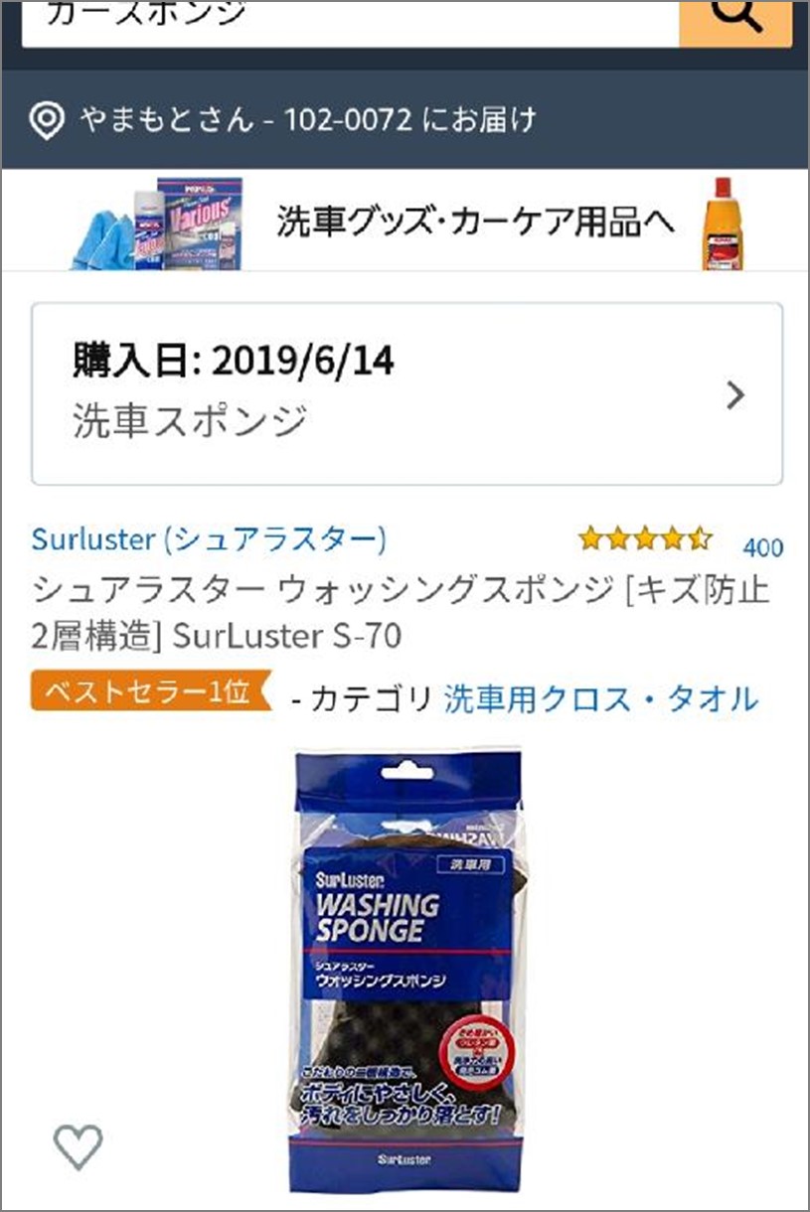Image resolution: width=810 pixels, height=1212 pixels.
Task: Select the 洗車スポンジ purchased item label
Action: [x=190, y=421]
